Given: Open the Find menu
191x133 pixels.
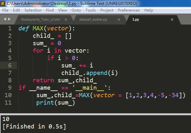Looking at the screenshot, I should coord(50,10).
